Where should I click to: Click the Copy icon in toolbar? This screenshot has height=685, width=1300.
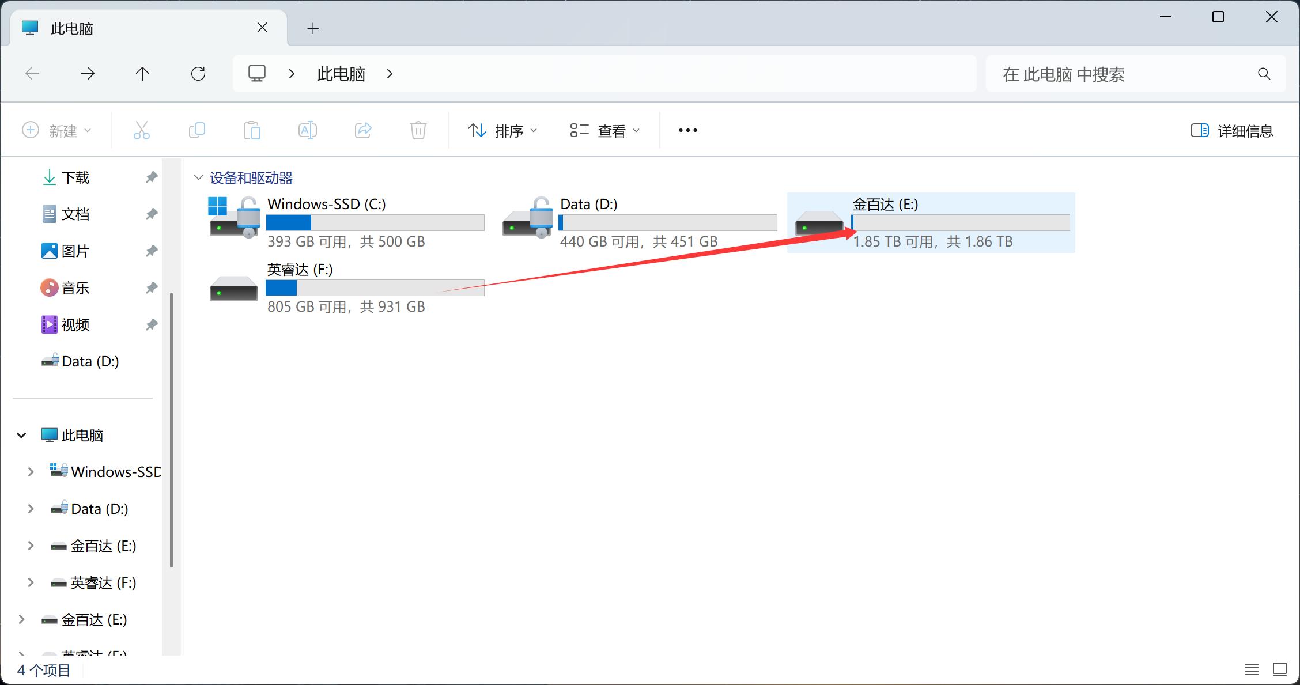(x=197, y=130)
